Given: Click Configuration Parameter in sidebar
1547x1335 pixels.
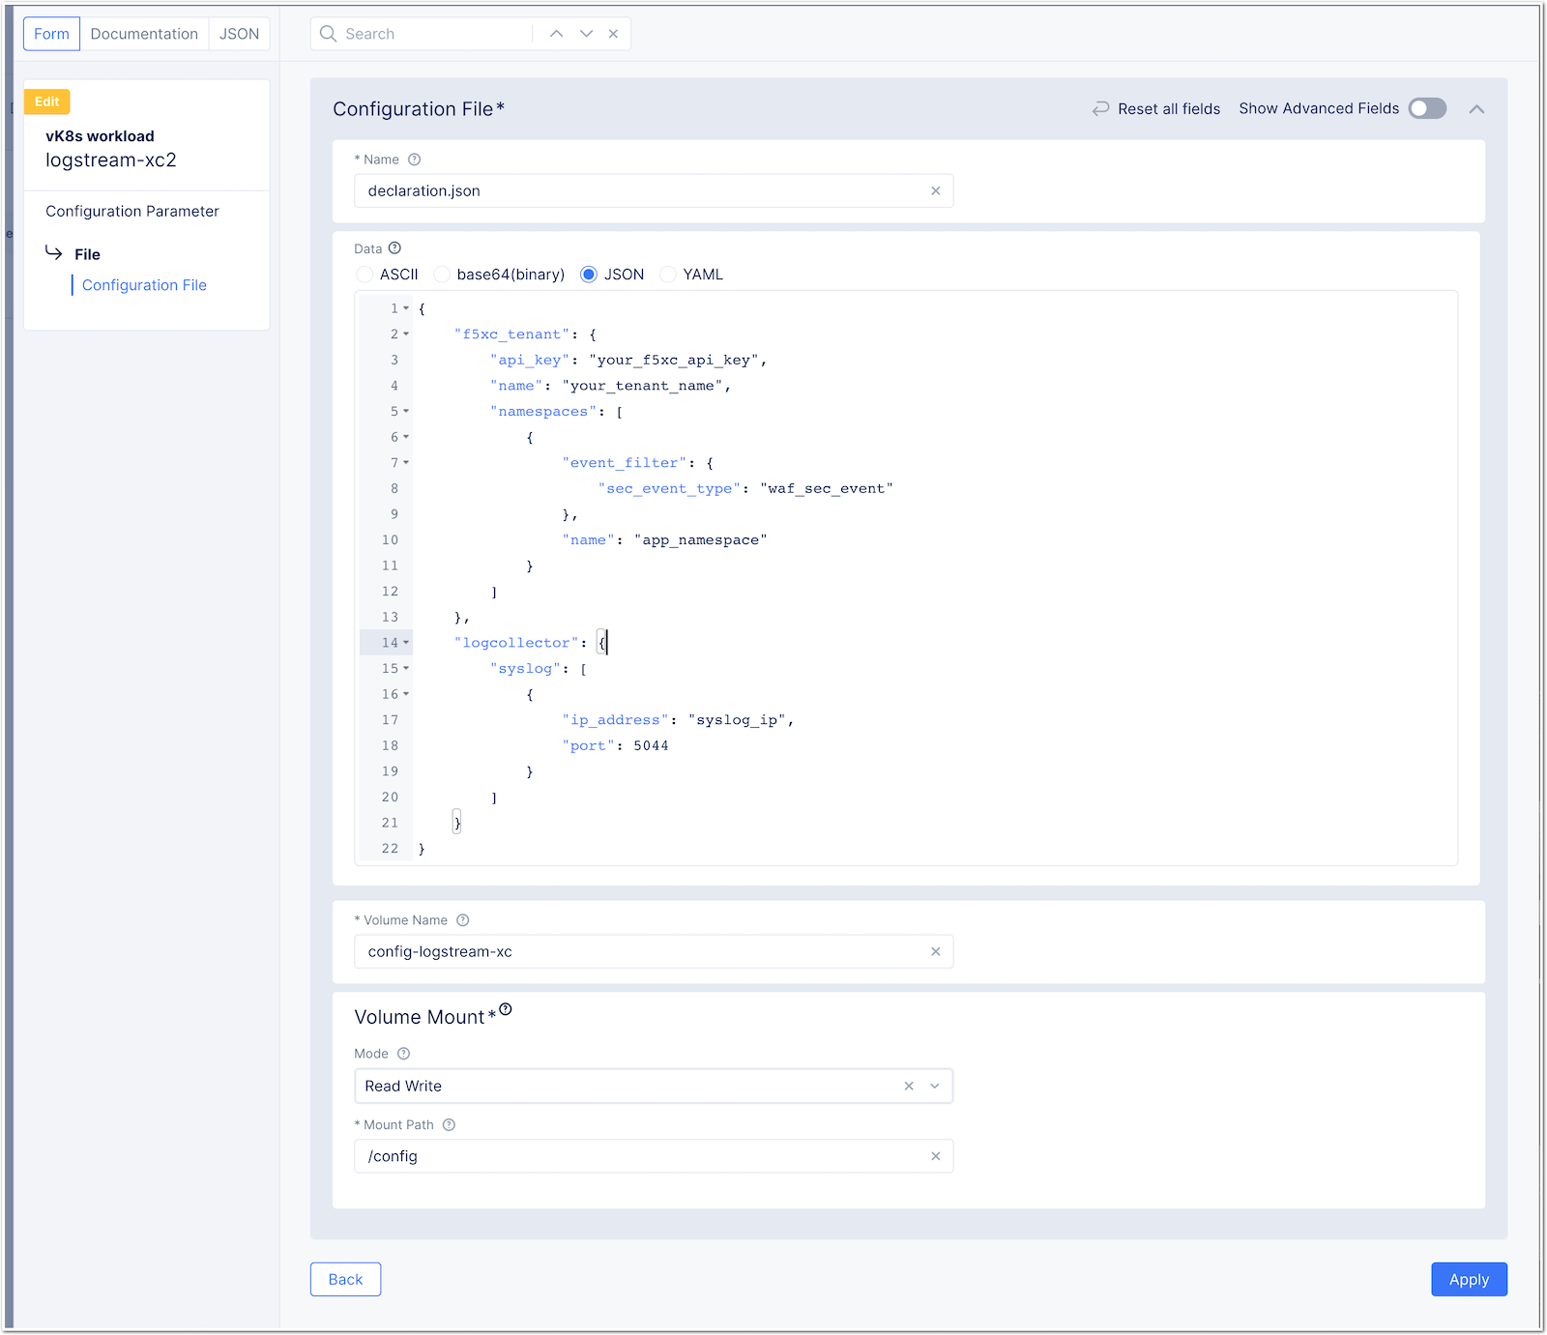Looking at the screenshot, I should pos(132,211).
